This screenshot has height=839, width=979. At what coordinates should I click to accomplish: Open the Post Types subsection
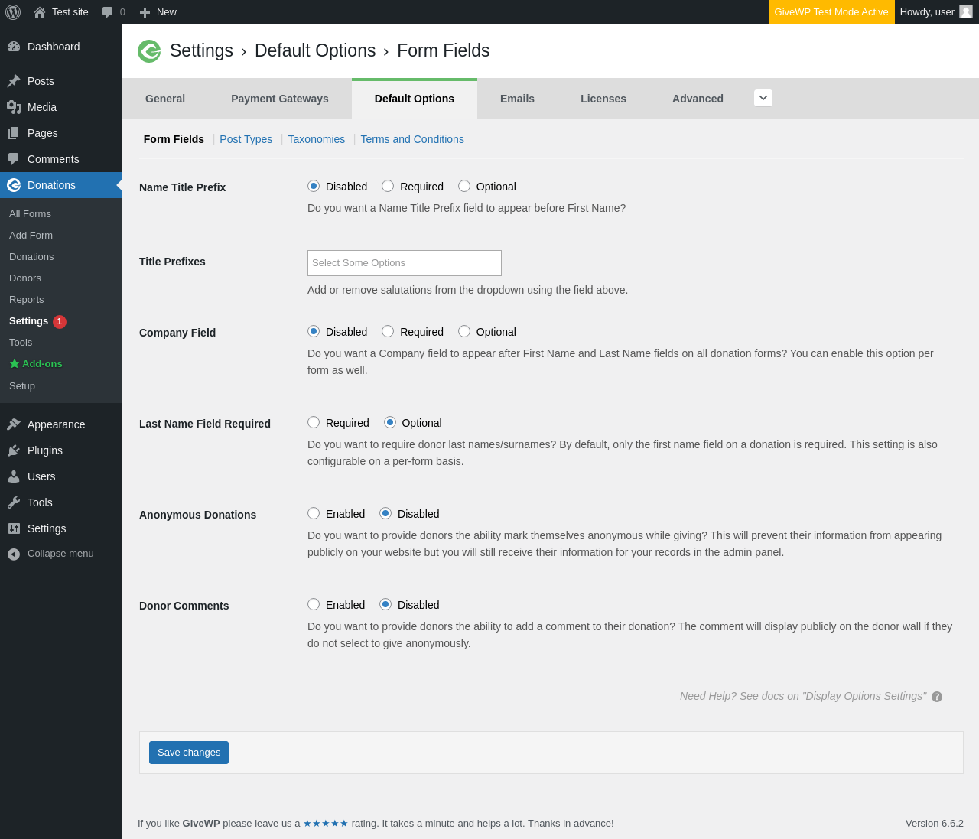(x=246, y=139)
